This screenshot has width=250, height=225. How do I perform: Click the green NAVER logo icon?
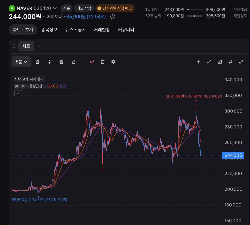pyautogui.click(x=12, y=8)
